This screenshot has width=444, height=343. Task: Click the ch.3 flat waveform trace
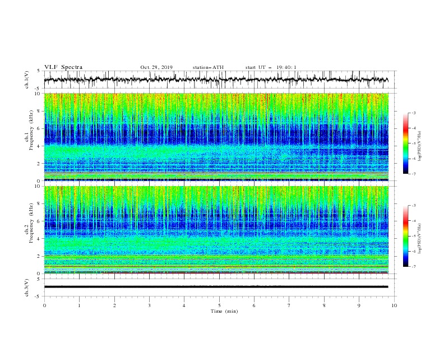tap(216, 287)
